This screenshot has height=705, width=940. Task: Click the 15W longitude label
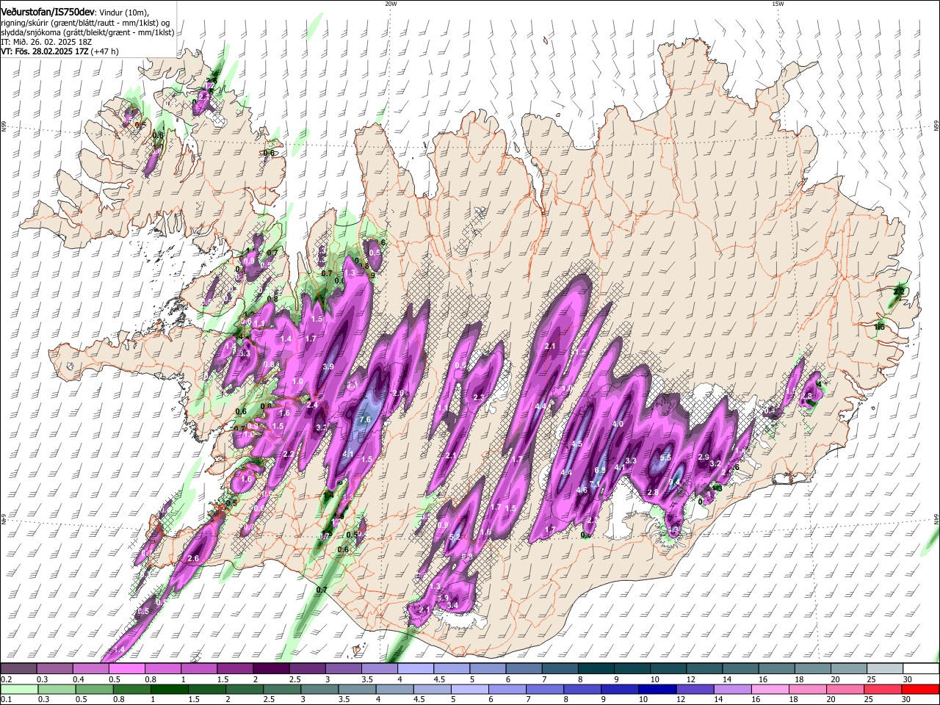point(778,4)
